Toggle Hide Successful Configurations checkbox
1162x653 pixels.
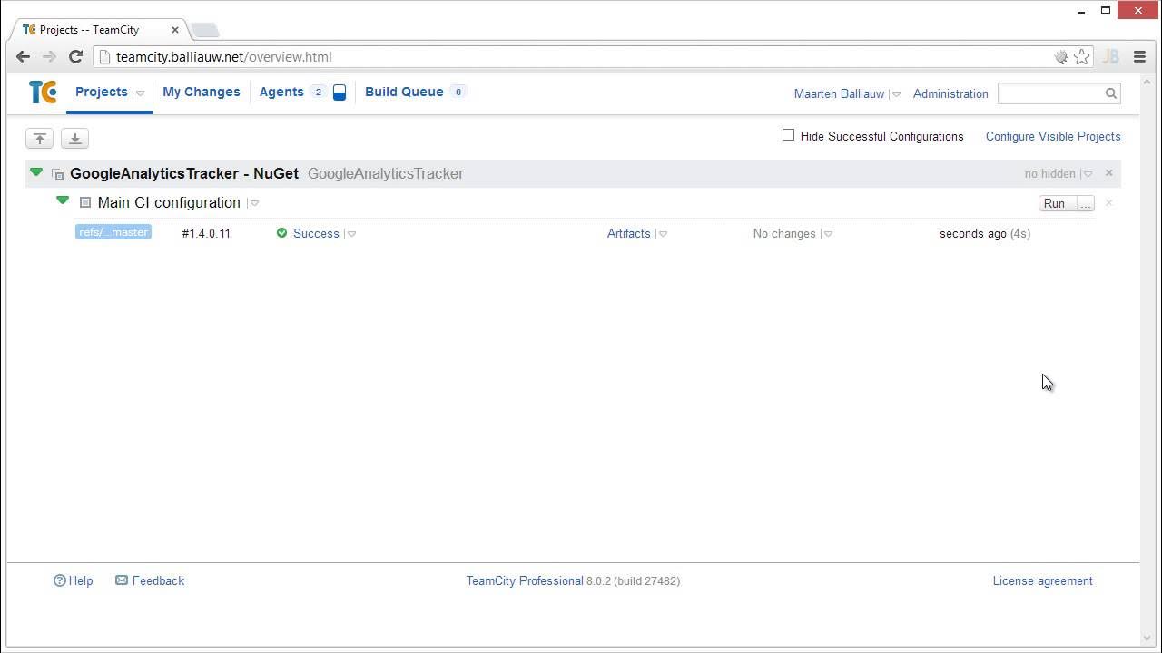click(788, 135)
